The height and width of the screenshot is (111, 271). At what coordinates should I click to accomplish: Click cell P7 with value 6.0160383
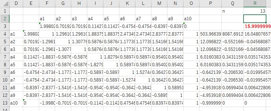(210, 57)
